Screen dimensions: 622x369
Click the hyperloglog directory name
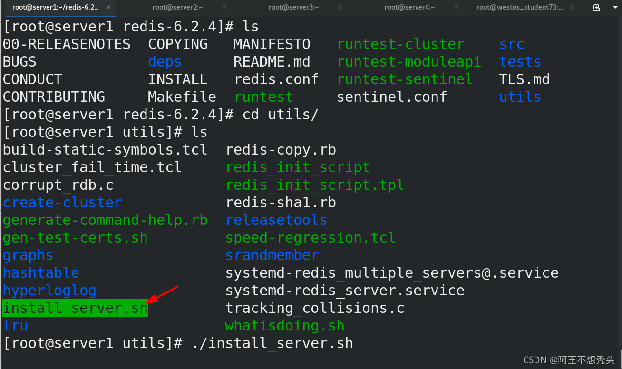(x=49, y=291)
